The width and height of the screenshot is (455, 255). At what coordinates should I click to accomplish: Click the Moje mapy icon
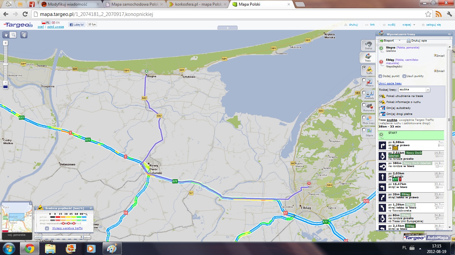[x=369, y=119]
